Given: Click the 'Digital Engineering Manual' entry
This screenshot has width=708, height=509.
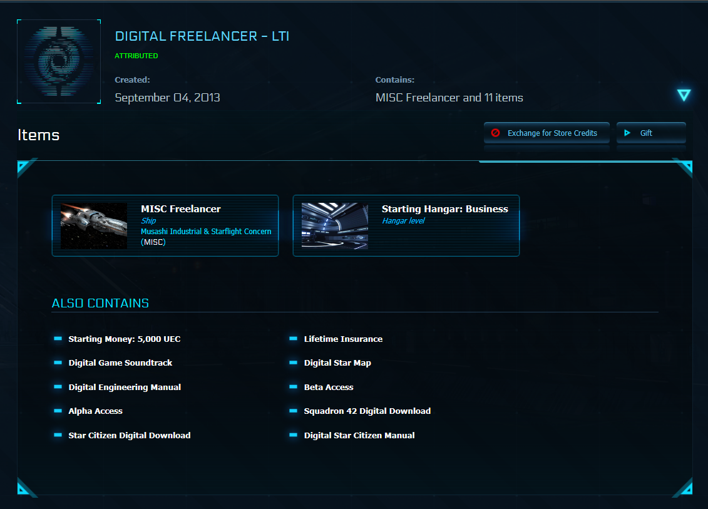Looking at the screenshot, I should 125,388.
